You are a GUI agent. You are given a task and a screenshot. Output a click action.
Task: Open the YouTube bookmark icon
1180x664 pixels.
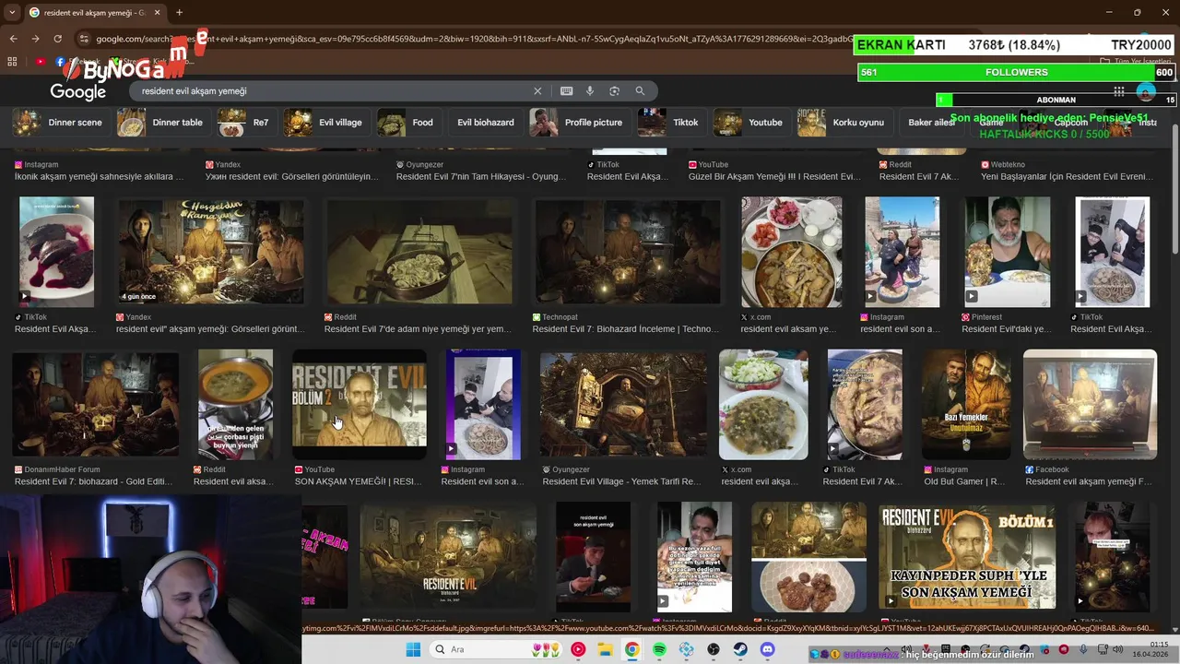tap(40, 62)
